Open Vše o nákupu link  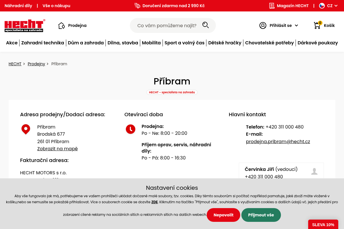coord(56,6)
